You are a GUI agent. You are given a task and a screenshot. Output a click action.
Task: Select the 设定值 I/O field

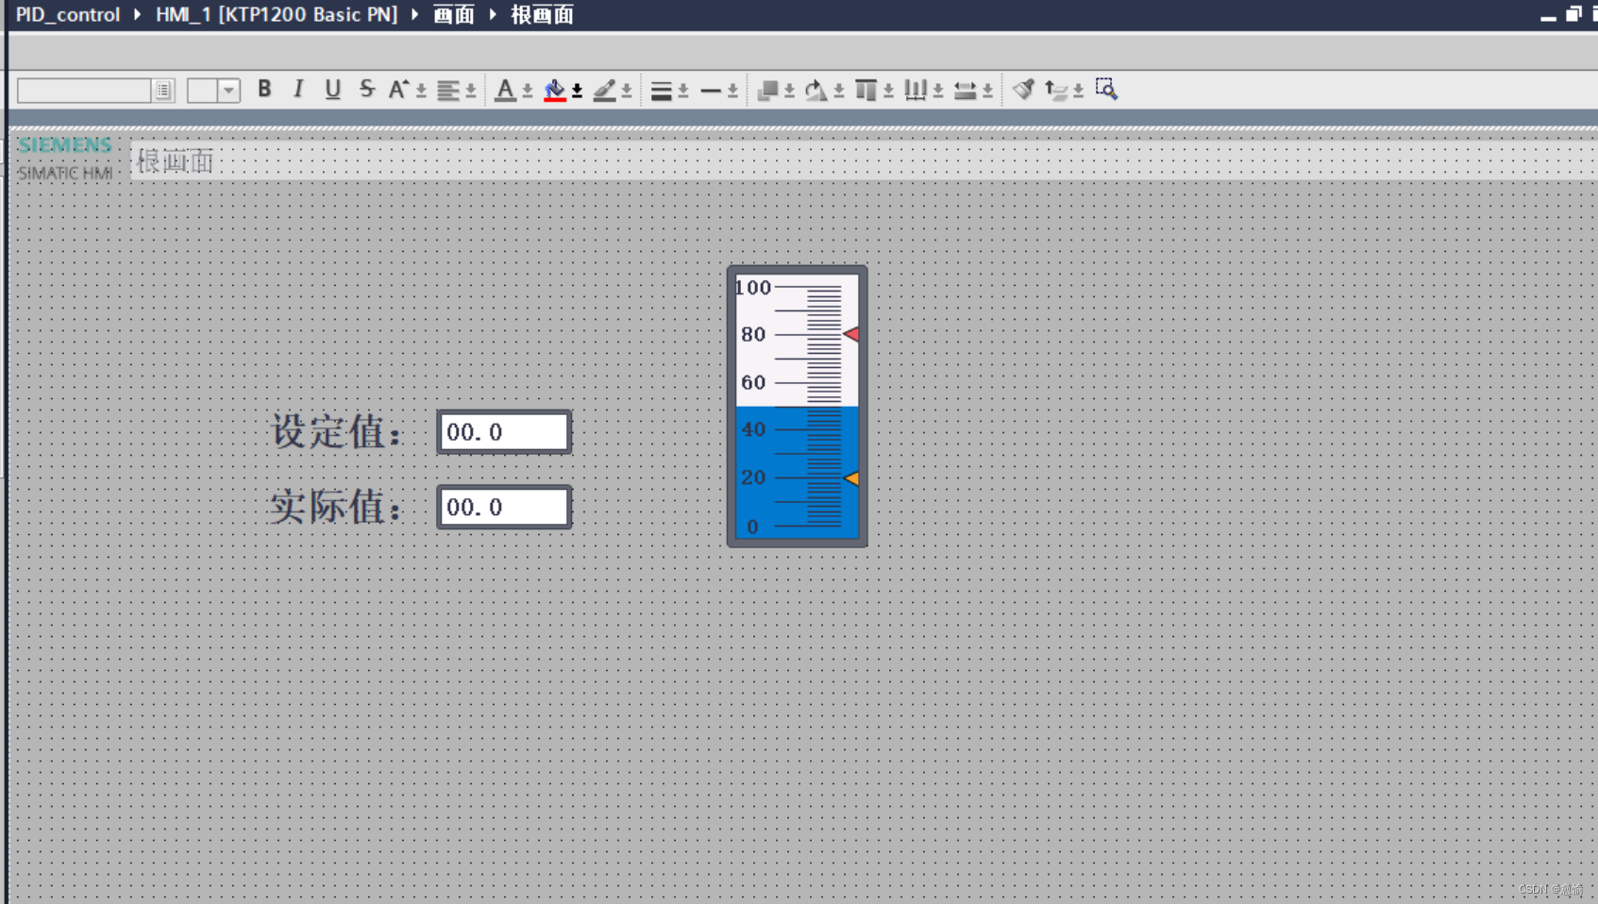coord(504,432)
